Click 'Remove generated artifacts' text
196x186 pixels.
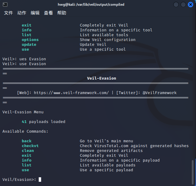pos(111,151)
